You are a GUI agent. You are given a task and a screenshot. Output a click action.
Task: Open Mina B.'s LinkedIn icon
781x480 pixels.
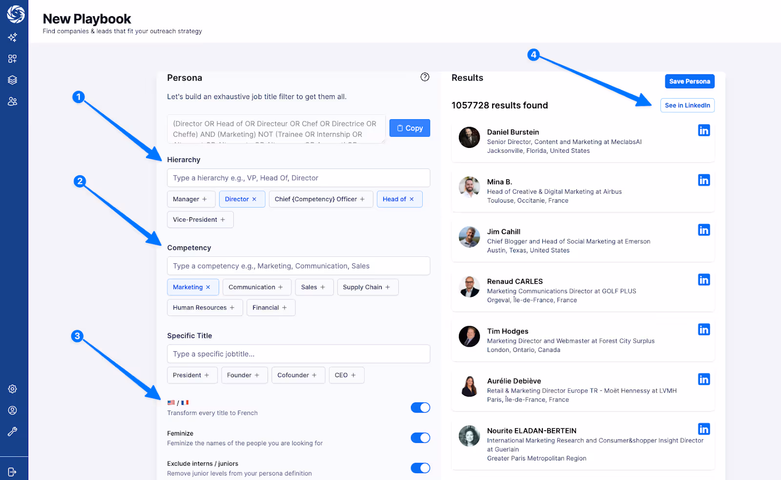tap(704, 180)
